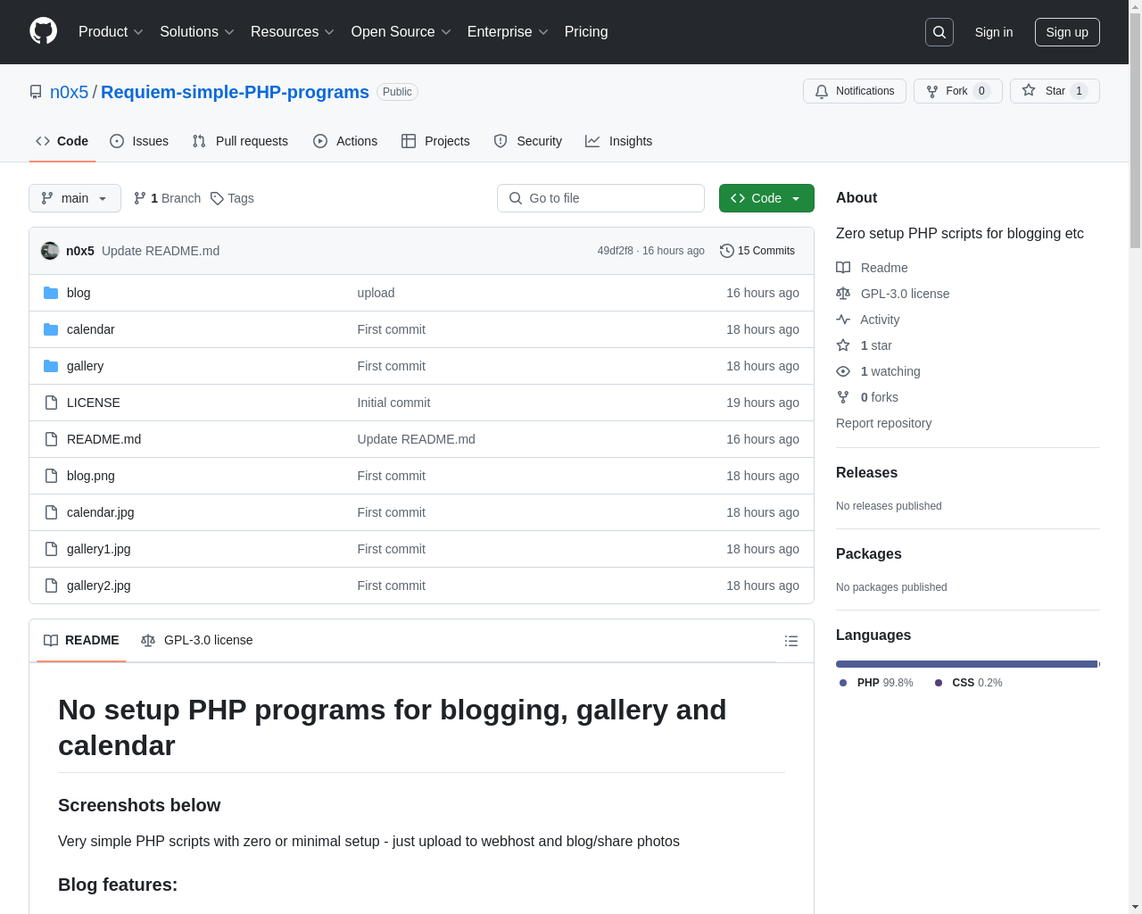Click the branch icon beside 1 Branch
The width and height of the screenshot is (1142, 914).
pos(140,198)
